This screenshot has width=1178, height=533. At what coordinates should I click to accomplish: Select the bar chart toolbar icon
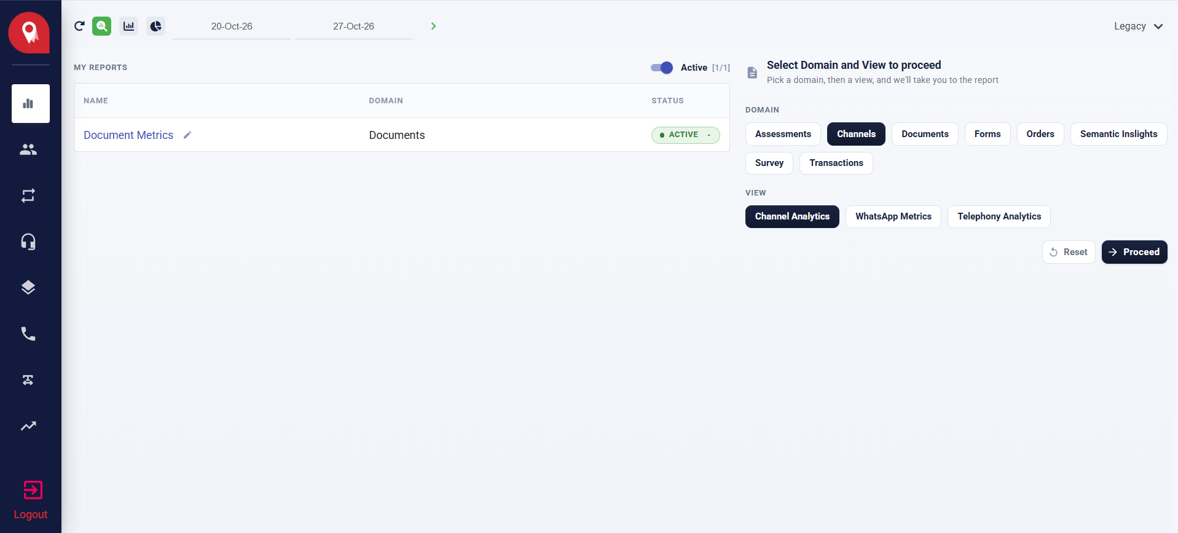129,26
